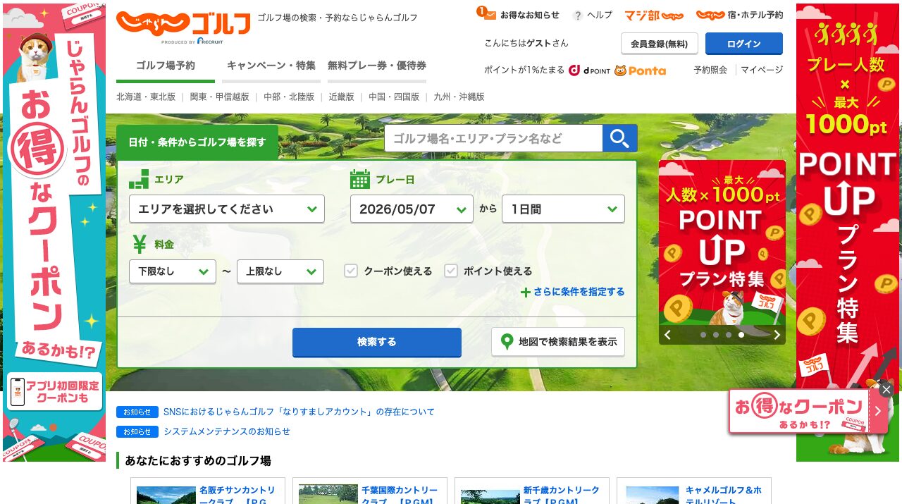
Task: Open 北海道・東北版 region link
Action: point(146,97)
